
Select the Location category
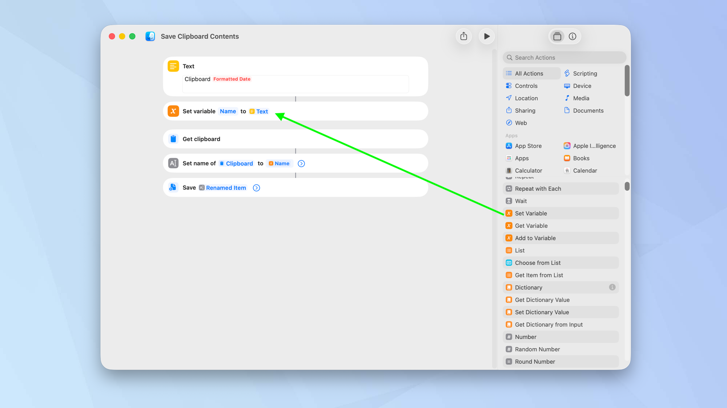(526, 98)
